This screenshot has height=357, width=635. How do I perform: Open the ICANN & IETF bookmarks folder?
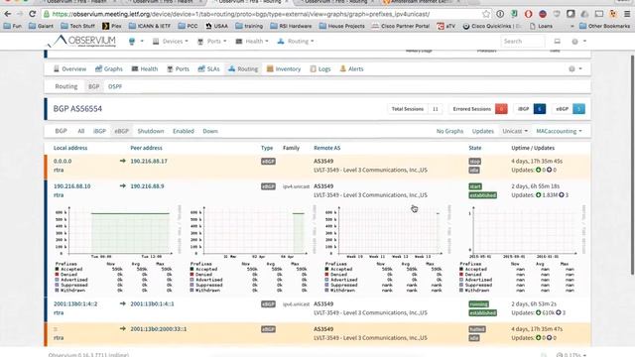point(150,26)
